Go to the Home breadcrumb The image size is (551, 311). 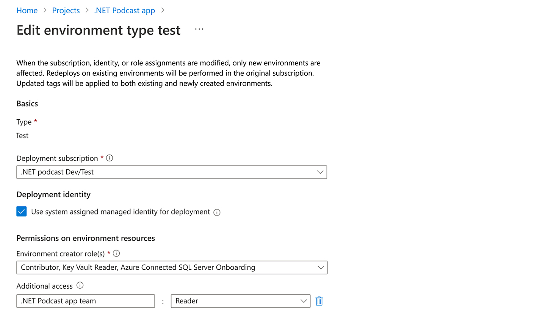(27, 11)
